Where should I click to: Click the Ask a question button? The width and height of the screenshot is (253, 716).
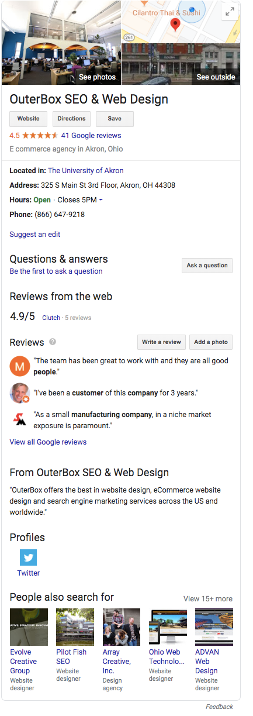207,266
